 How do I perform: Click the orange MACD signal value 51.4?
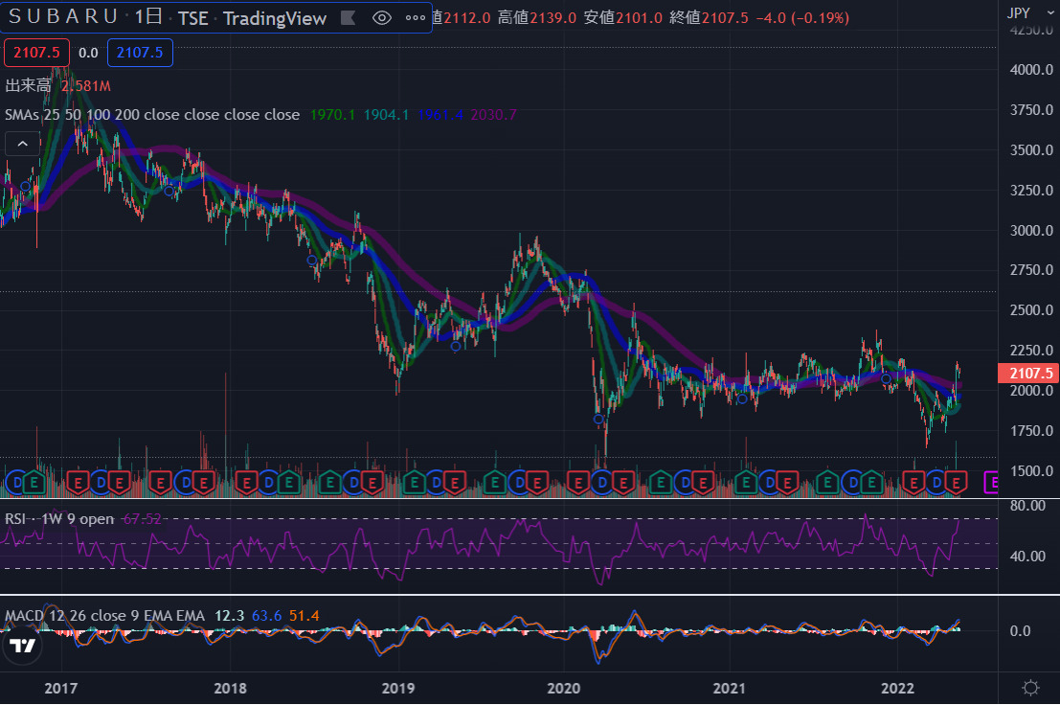pos(304,616)
